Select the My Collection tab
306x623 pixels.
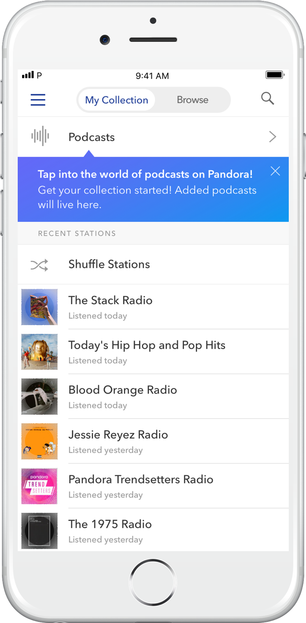tap(116, 100)
